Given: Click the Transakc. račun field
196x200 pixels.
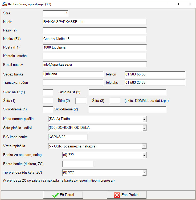Looking at the screenshot, I should 73,82.
